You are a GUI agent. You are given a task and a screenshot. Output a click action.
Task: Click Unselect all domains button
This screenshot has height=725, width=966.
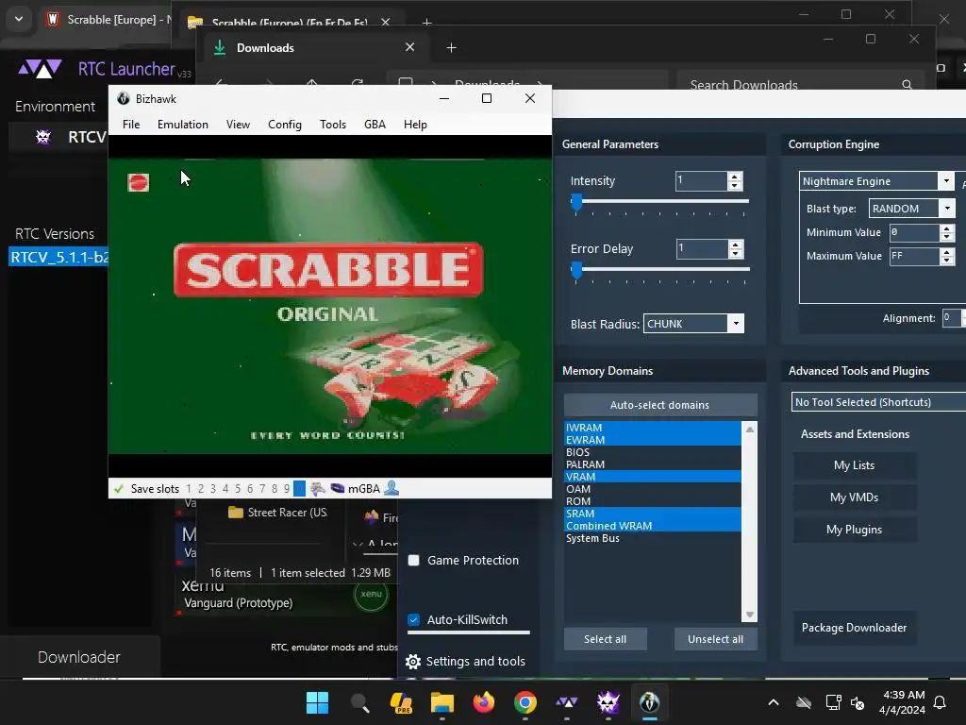click(x=715, y=639)
